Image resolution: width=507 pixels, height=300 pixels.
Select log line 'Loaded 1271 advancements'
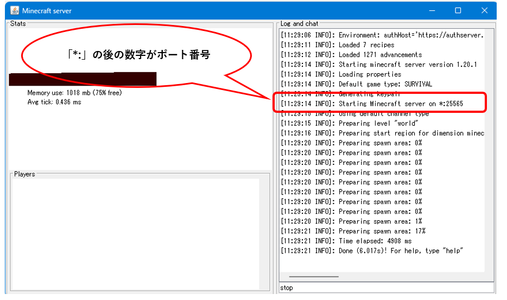click(x=351, y=55)
